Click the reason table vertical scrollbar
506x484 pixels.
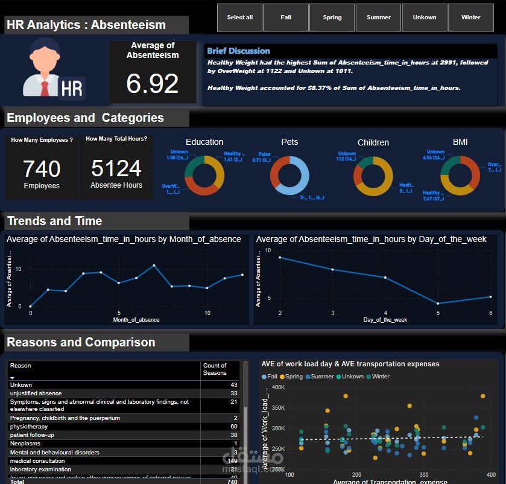click(245, 384)
